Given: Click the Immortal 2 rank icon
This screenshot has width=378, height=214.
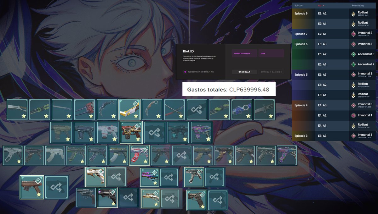Looking at the screenshot, I should point(354,34).
